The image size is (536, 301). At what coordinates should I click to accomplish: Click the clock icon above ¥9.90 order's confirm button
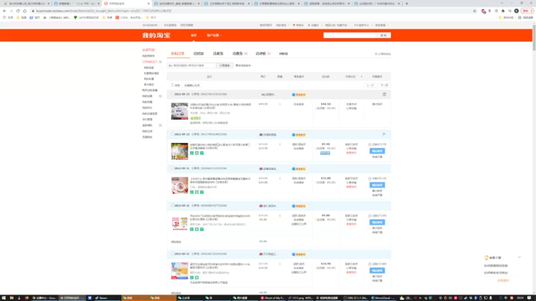click(x=370, y=144)
